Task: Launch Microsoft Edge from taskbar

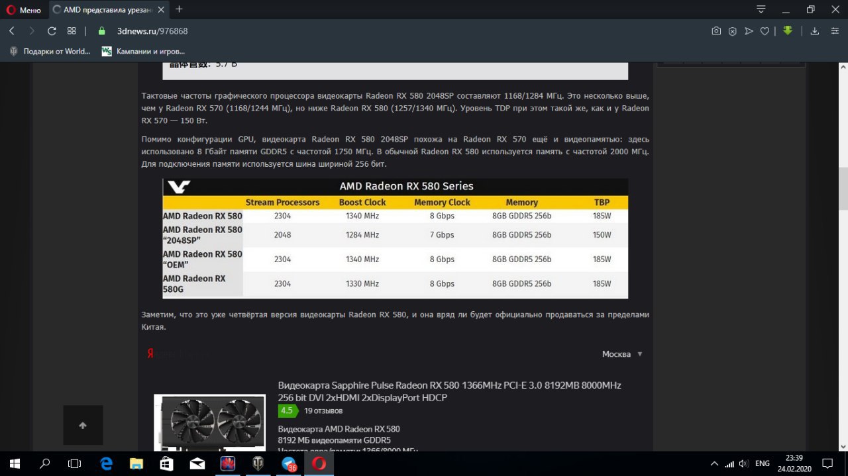Action: pyautogui.click(x=106, y=463)
